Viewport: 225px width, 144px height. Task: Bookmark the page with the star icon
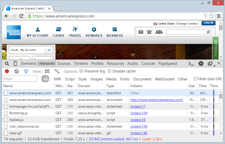pos(211,16)
